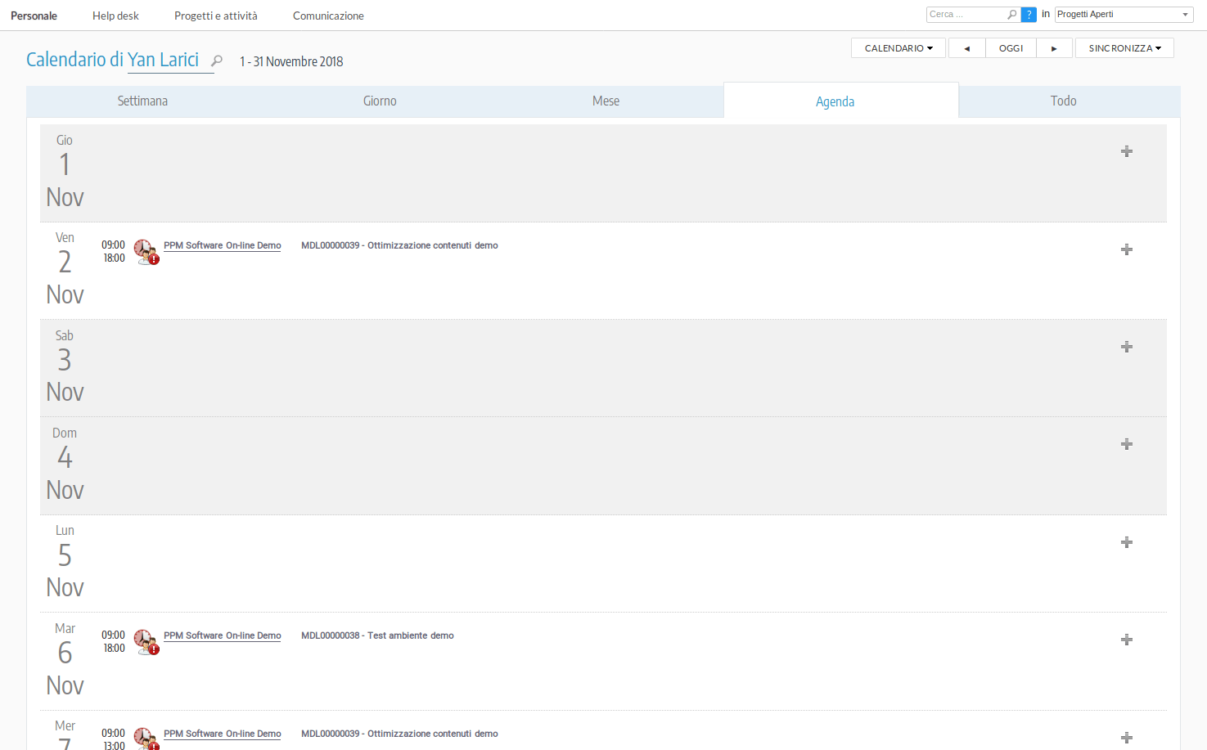This screenshot has height=750, width=1207.
Task: Expand the SINCRONIZZA dropdown
Action: click(x=1124, y=48)
